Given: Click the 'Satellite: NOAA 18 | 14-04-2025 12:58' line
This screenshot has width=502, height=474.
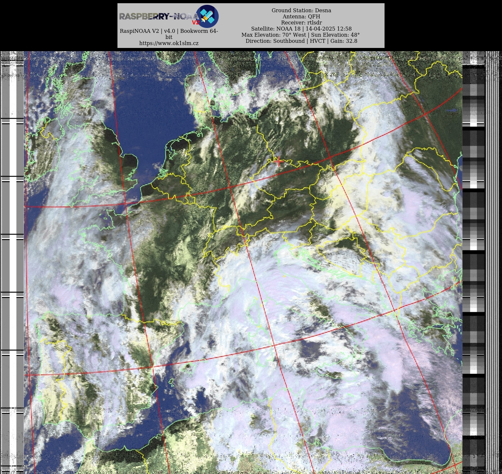Looking at the screenshot, I should (301, 29).
